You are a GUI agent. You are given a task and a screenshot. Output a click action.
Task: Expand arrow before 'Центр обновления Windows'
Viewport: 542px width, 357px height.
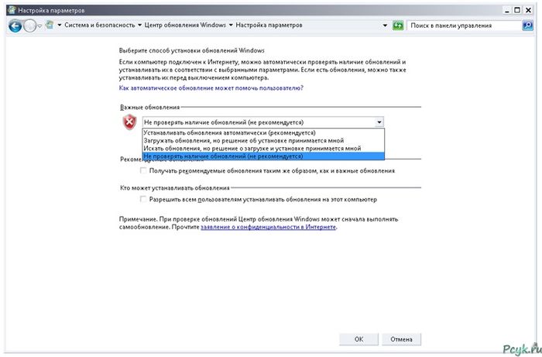(139, 26)
